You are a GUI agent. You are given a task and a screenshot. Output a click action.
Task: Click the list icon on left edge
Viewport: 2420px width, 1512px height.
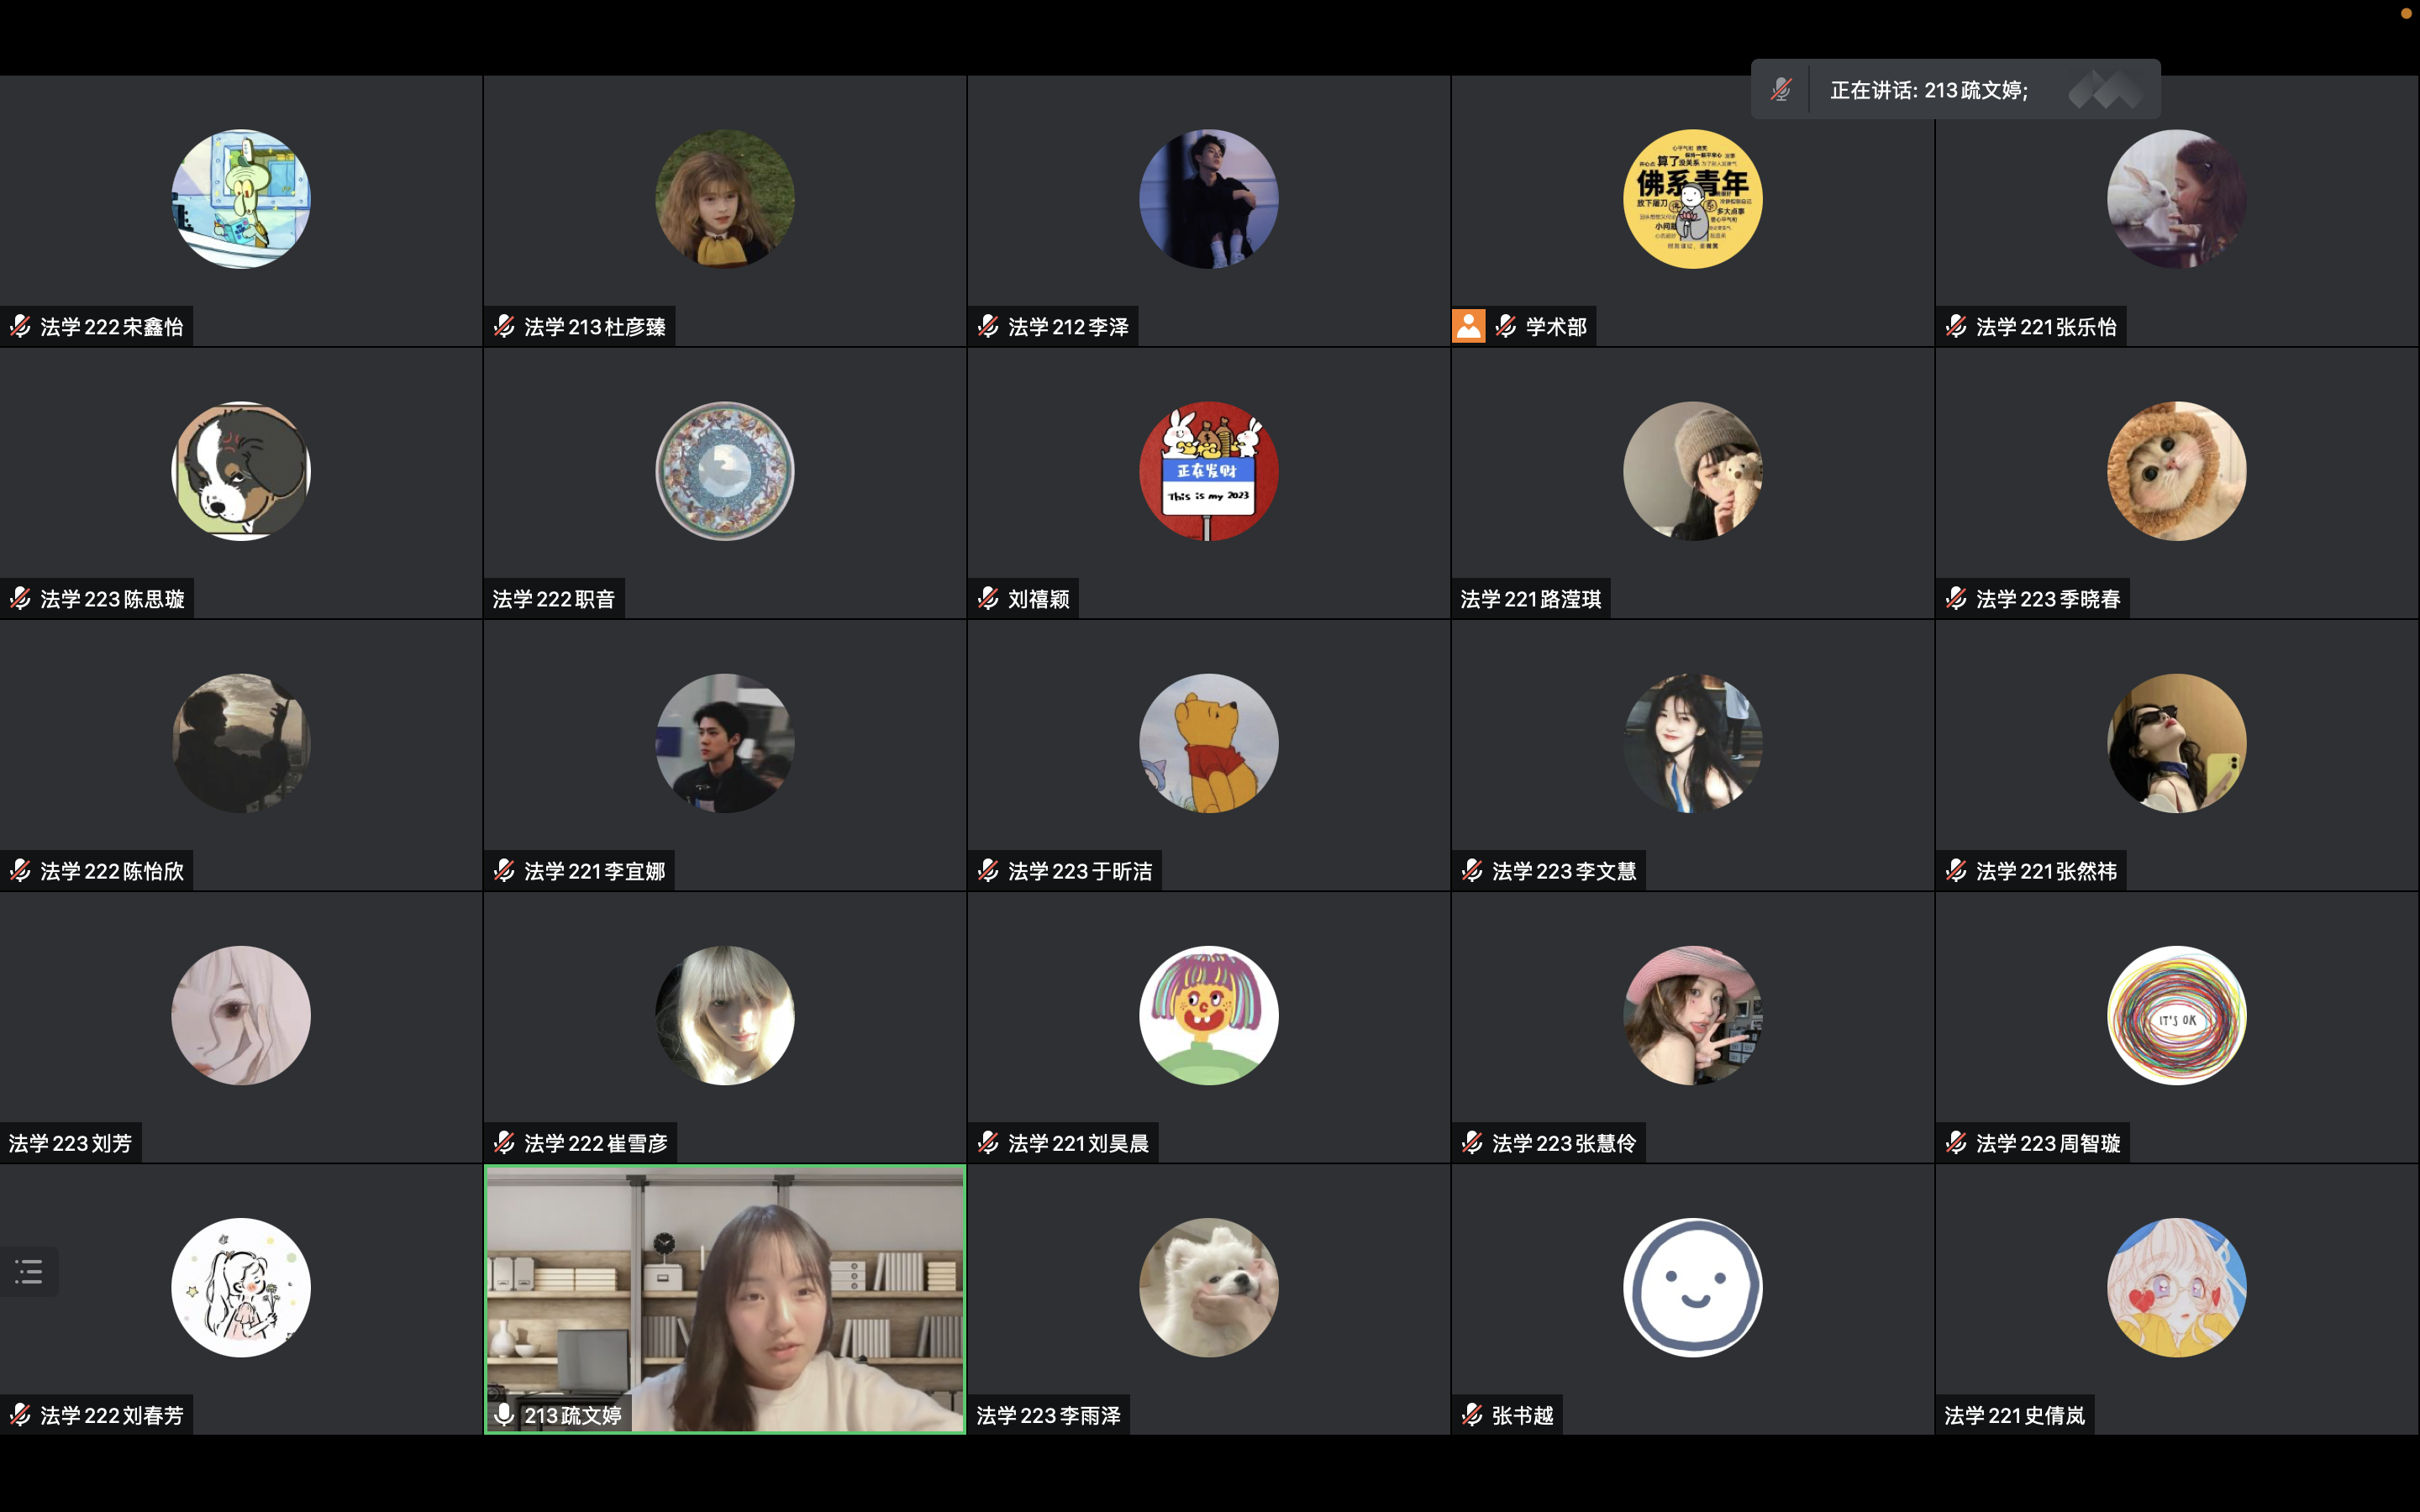(x=29, y=1272)
